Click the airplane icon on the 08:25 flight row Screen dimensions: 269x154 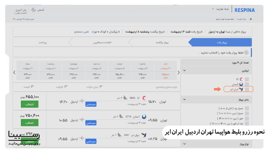pyautogui.click(x=82, y=138)
